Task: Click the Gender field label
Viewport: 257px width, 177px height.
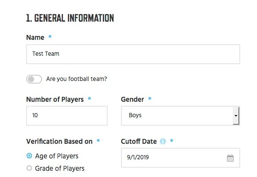Action: (x=132, y=100)
